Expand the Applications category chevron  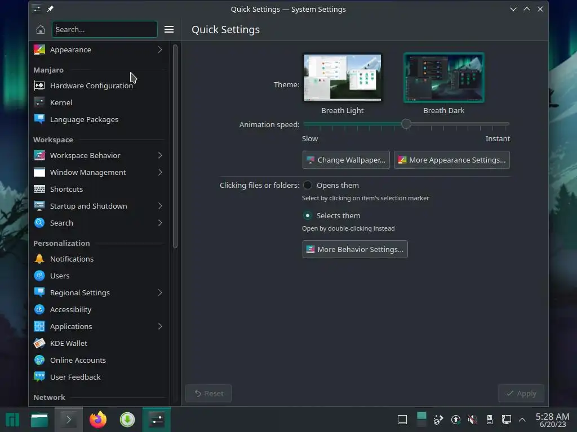160,327
